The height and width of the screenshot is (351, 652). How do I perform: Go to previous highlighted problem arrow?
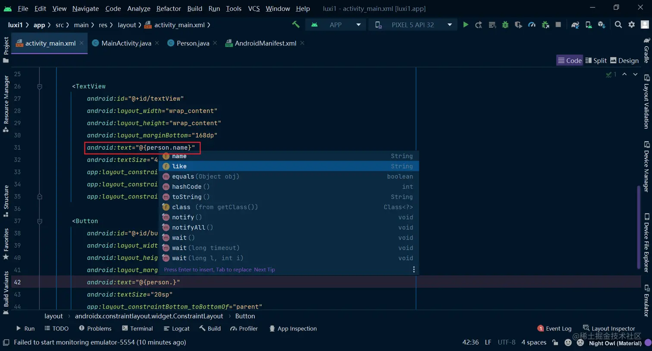coord(624,74)
